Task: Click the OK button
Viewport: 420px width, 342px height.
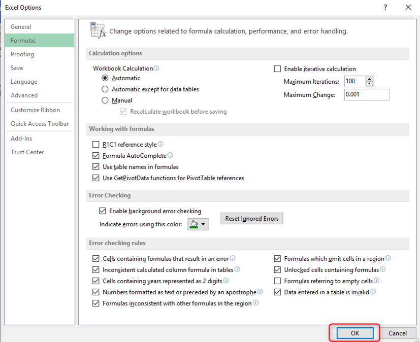Action: coord(355,333)
